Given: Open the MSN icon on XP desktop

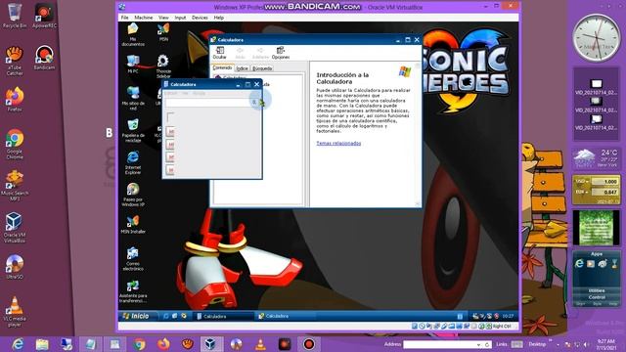Looking at the screenshot, I should coord(163,32).
